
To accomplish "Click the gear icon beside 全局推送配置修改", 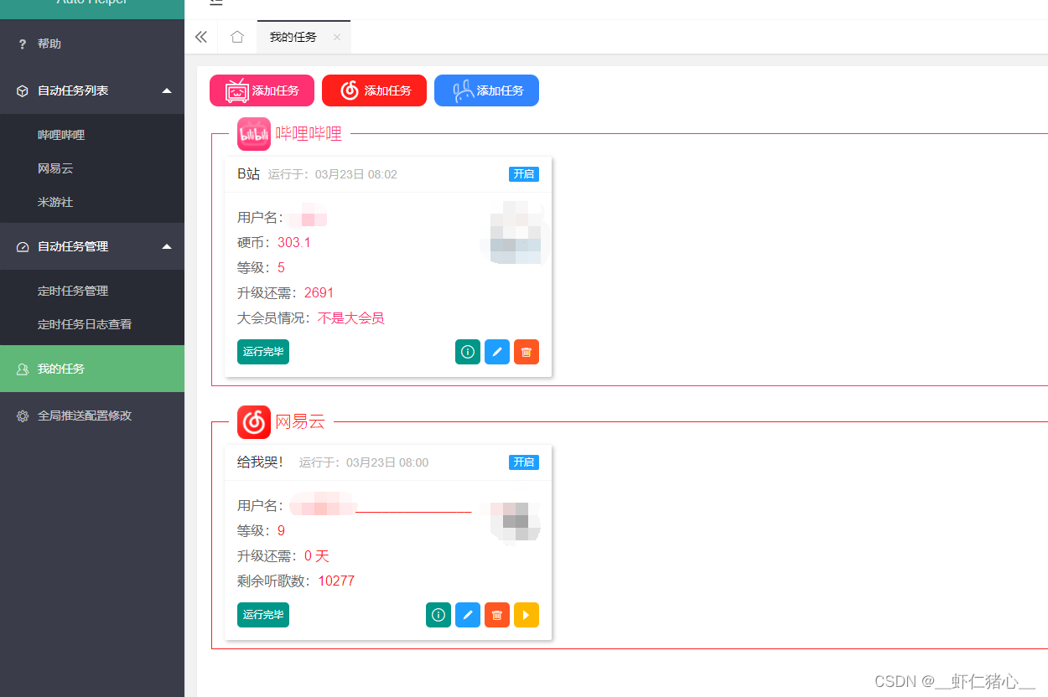I will click(x=23, y=416).
